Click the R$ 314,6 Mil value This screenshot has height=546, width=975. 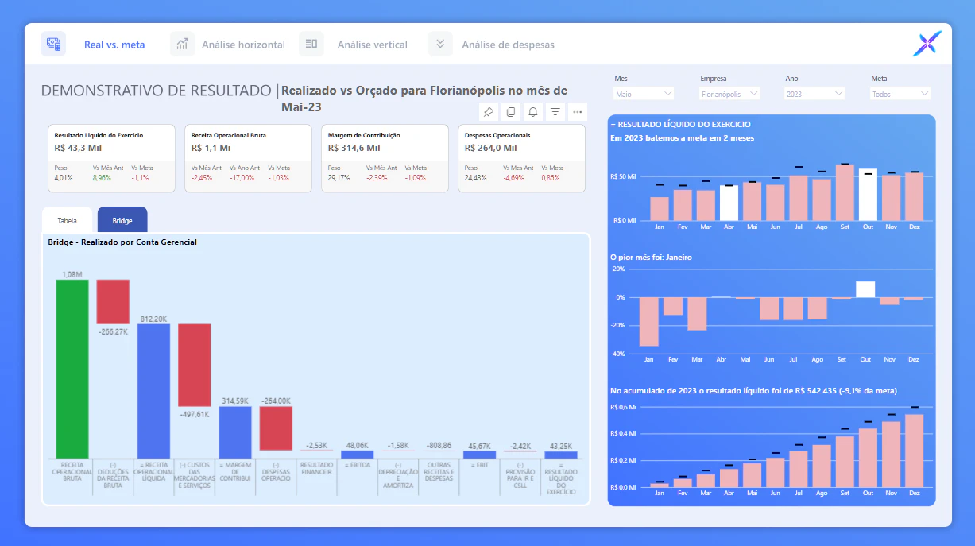354,148
